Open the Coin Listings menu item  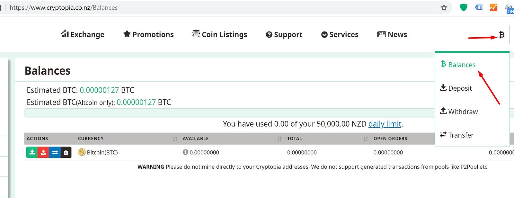tap(220, 34)
